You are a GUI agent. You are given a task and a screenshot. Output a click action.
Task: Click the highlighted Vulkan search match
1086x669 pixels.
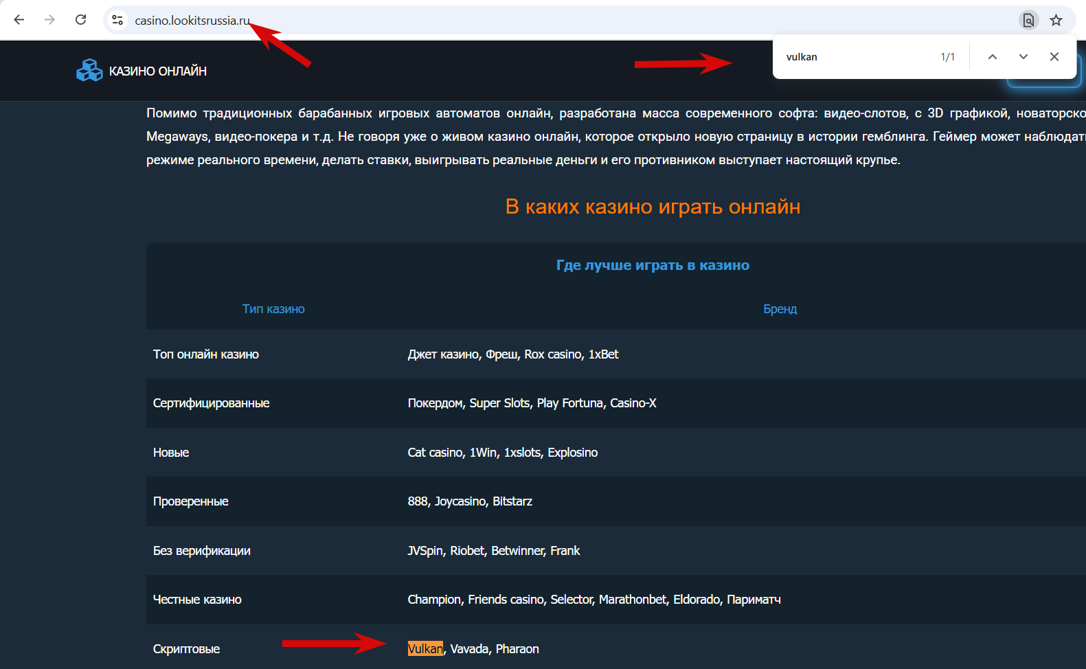click(425, 649)
